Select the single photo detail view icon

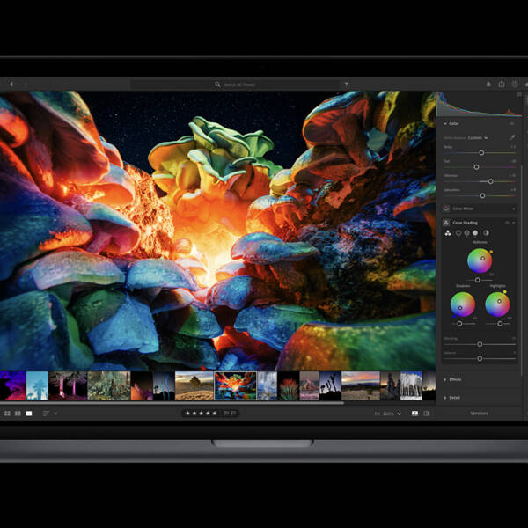pos(28,413)
